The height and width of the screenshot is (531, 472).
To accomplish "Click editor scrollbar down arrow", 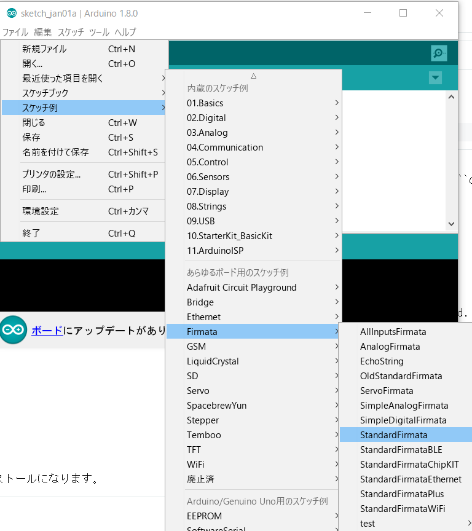I will coord(451,224).
